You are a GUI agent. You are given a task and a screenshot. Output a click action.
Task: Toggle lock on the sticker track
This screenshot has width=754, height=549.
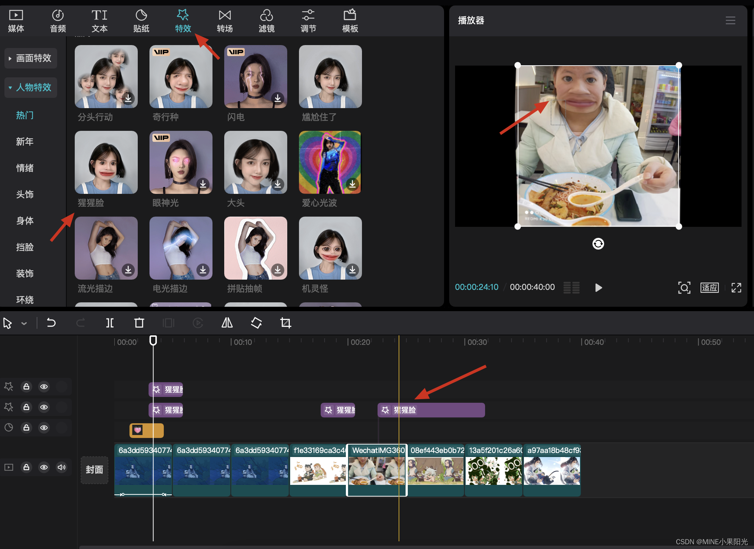(x=26, y=428)
